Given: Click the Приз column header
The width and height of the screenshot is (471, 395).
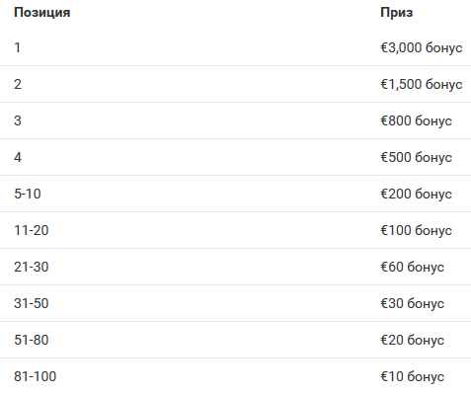Looking at the screenshot, I should point(396,13).
